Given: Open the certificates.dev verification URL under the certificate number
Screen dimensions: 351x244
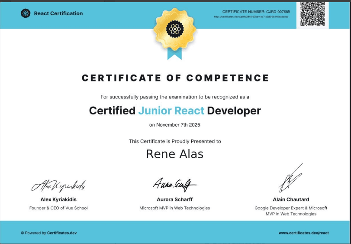Looking at the screenshot, I should [251, 17].
